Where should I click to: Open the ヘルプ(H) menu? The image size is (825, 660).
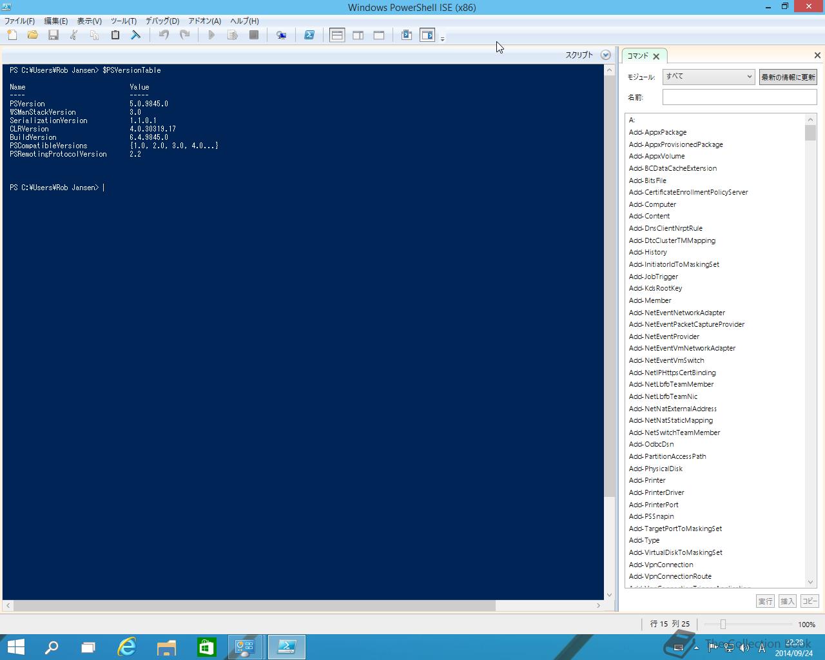click(x=244, y=21)
